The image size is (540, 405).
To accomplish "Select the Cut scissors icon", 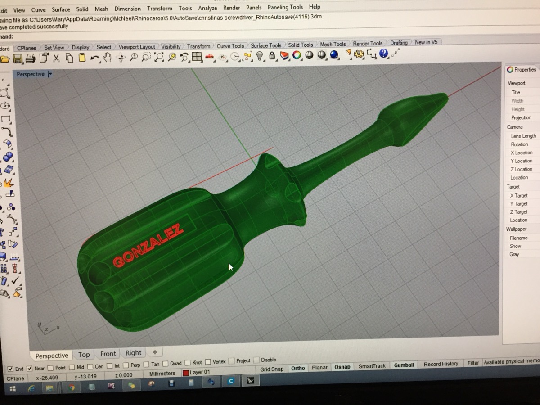I will (x=57, y=58).
